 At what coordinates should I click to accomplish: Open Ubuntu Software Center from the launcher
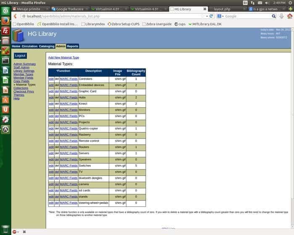5,100
